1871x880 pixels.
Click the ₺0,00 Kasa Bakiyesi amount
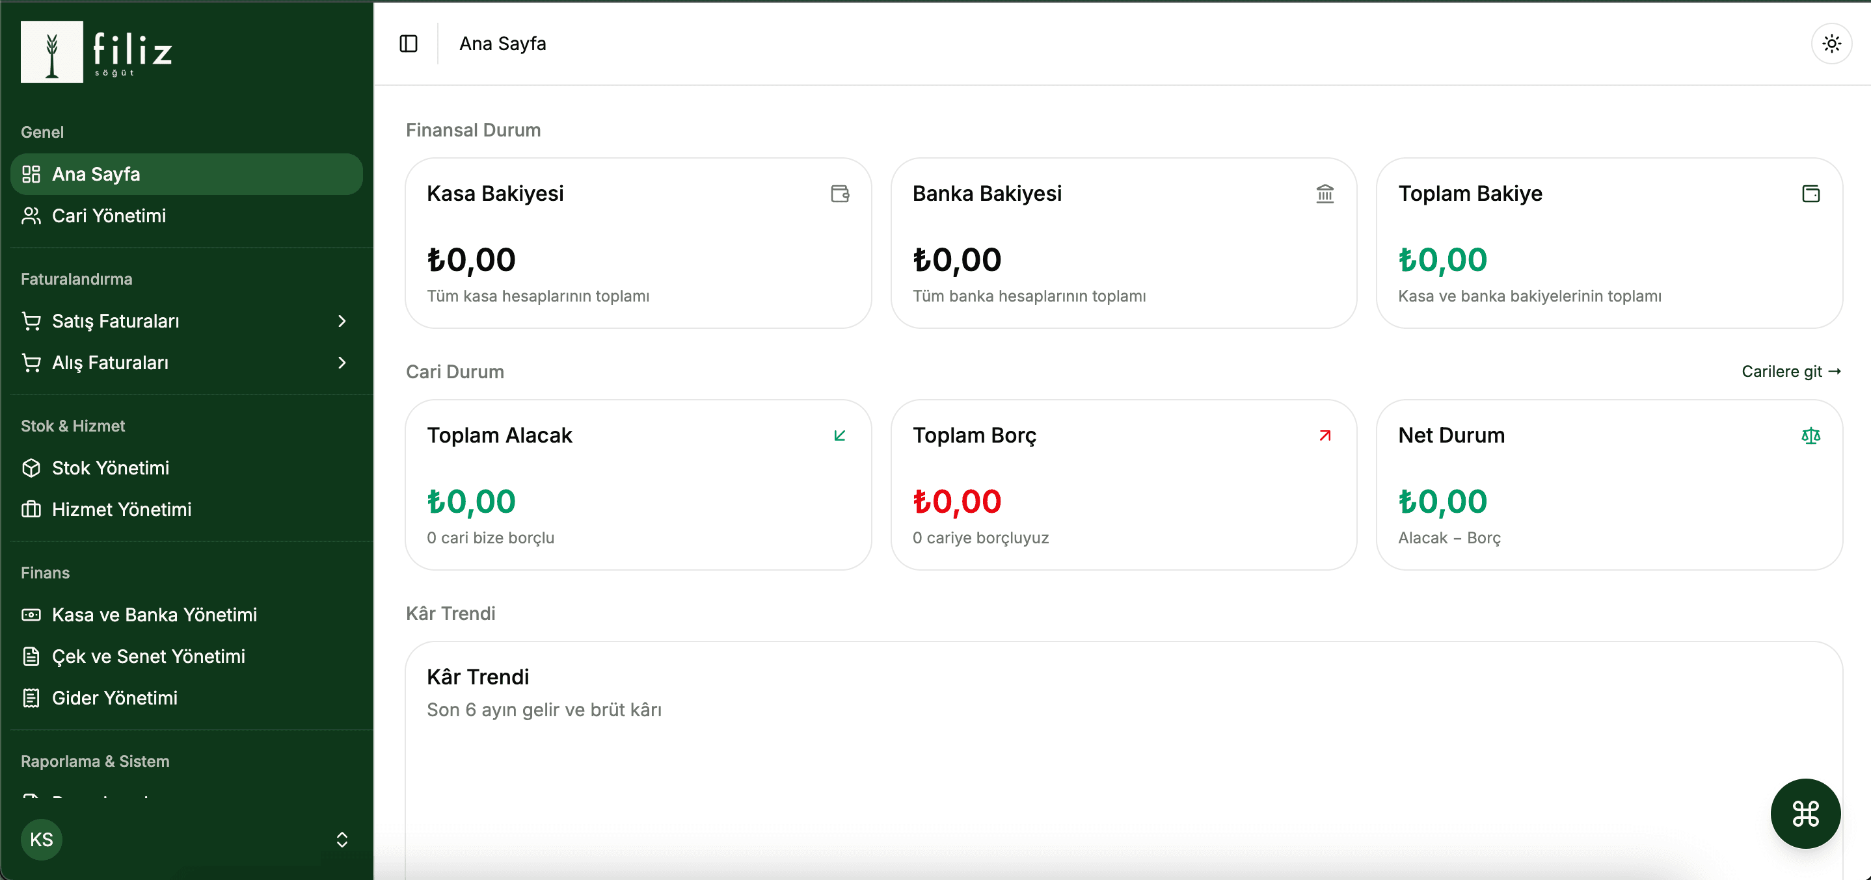click(x=470, y=260)
